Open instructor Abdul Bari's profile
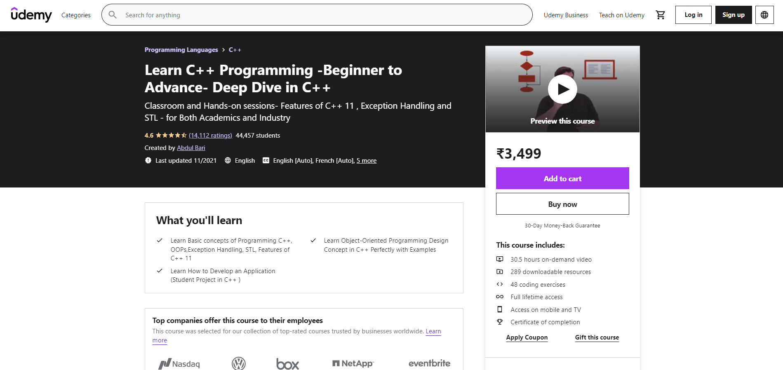The width and height of the screenshot is (783, 370). (191, 148)
